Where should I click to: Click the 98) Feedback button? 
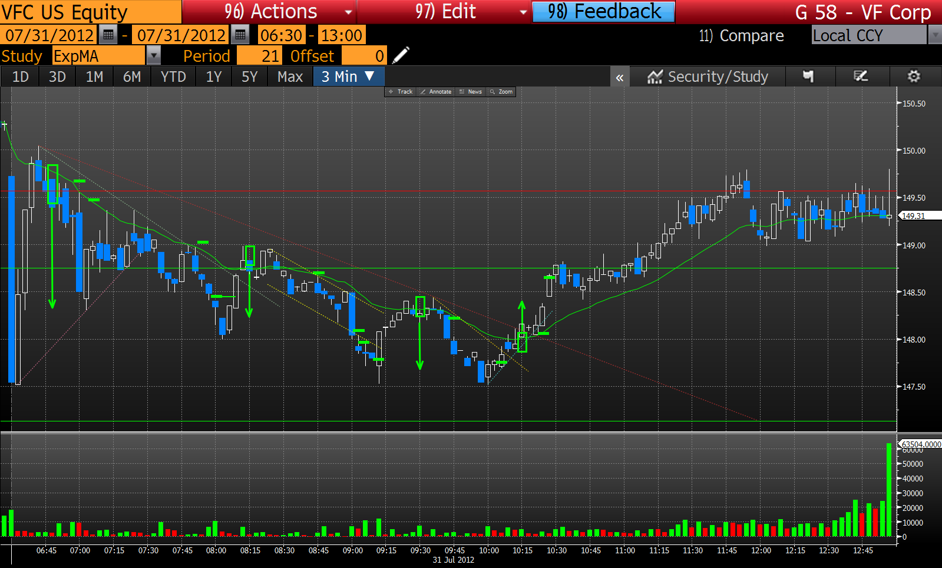(x=604, y=12)
